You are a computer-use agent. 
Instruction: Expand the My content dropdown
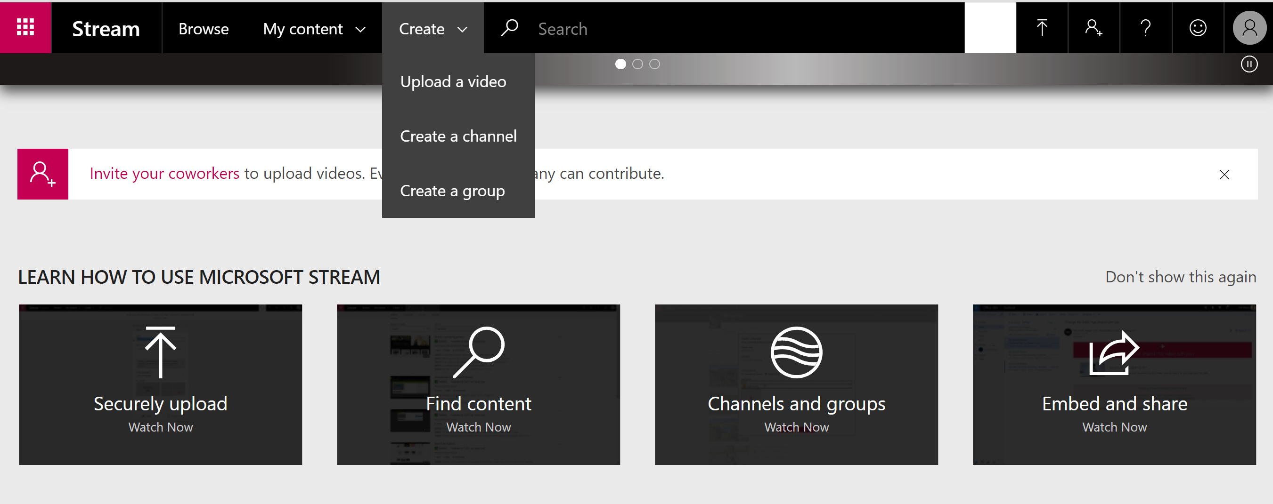314,29
